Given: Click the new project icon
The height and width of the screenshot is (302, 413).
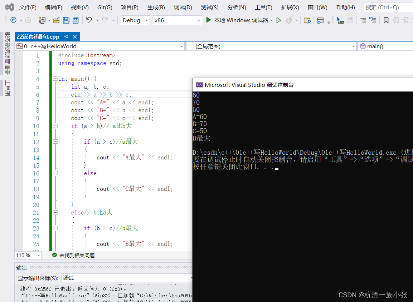Looking at the screenshot, I should [x=42, y=20].
